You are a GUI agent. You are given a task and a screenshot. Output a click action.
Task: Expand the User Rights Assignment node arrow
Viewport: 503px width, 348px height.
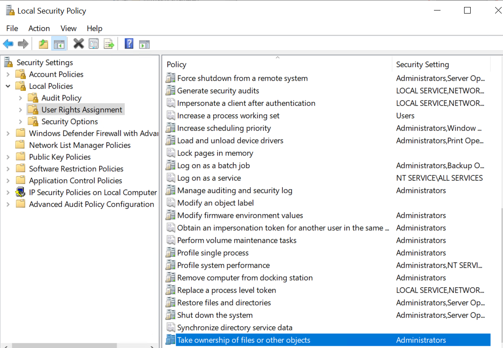click(x=21, y=110)
